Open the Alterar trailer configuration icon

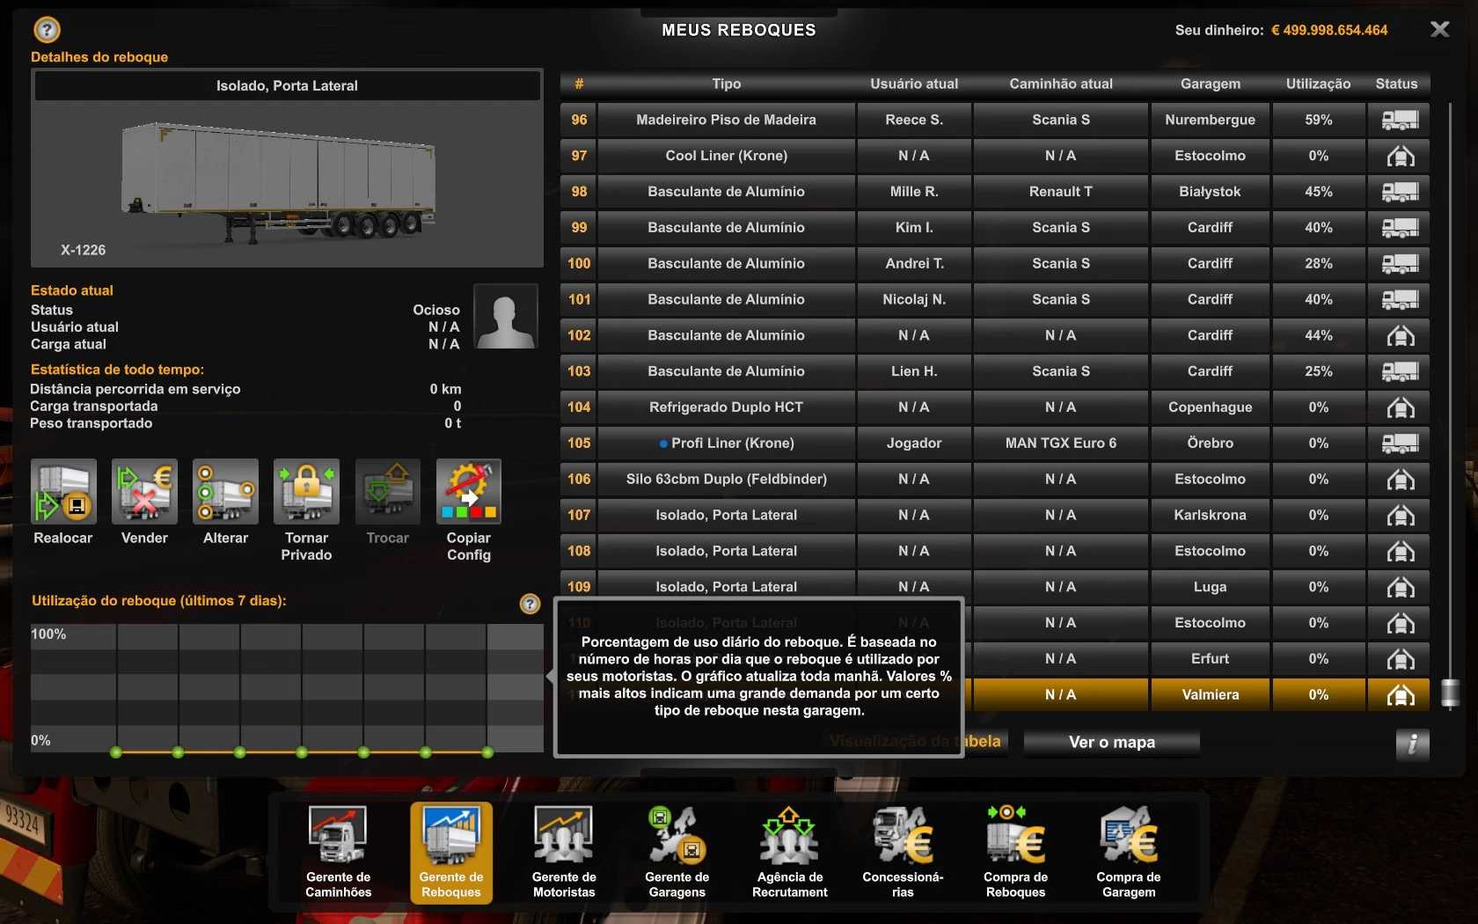225,492
